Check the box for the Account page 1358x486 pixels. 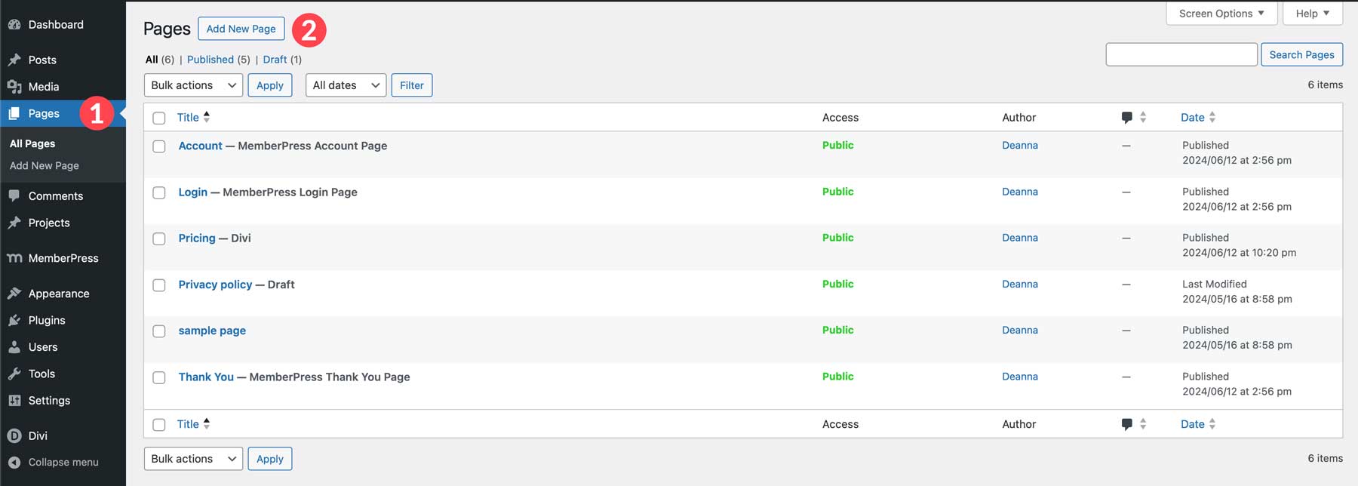coord(159,146)
